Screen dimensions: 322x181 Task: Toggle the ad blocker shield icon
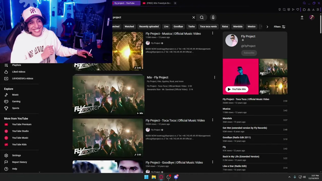coord(289,10)
